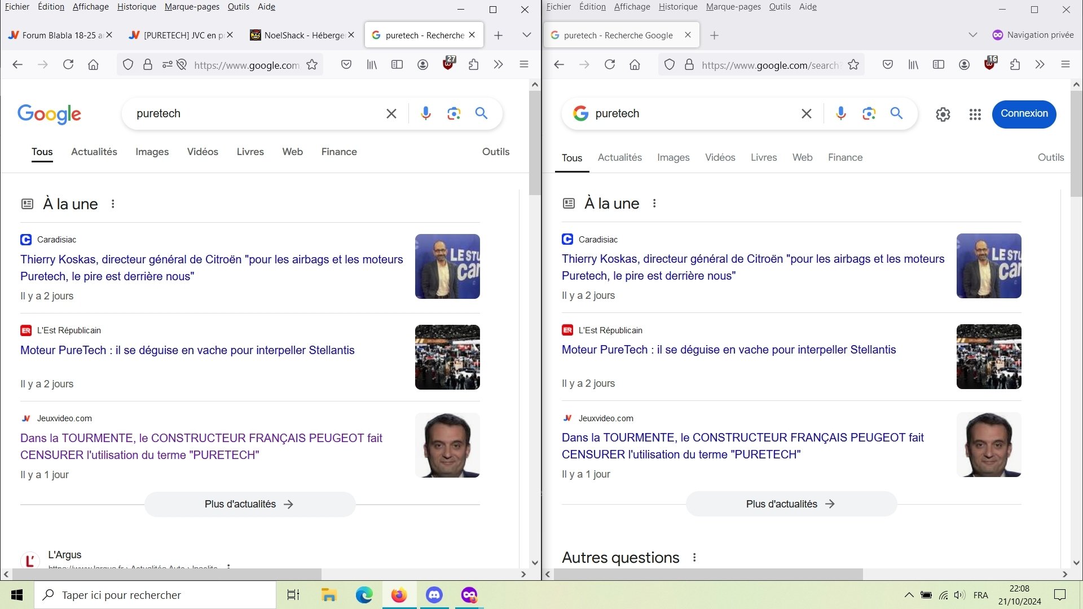Click the blue search magnifier in left window
Viewport: 1083px width, 609px height.
pos(481,113)
